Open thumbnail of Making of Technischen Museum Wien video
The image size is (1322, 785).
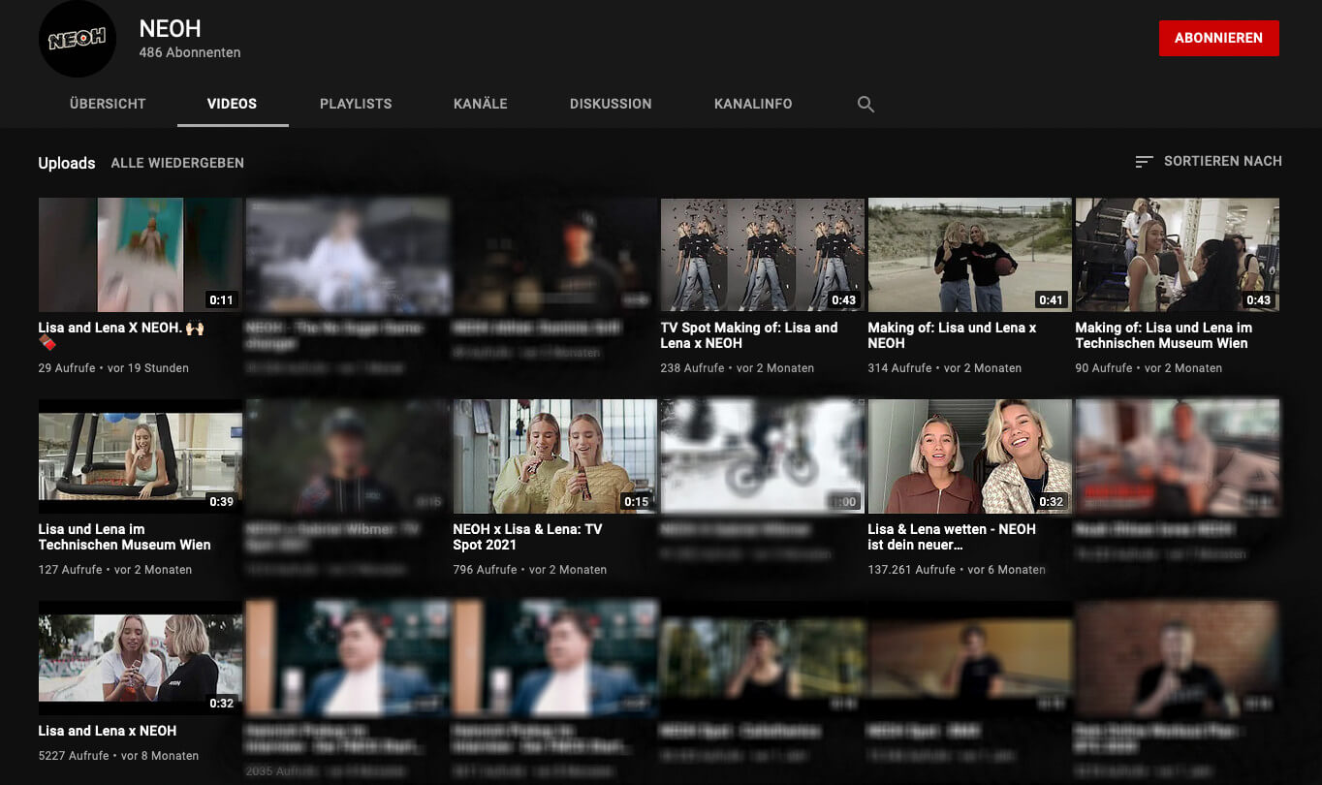1178,255
